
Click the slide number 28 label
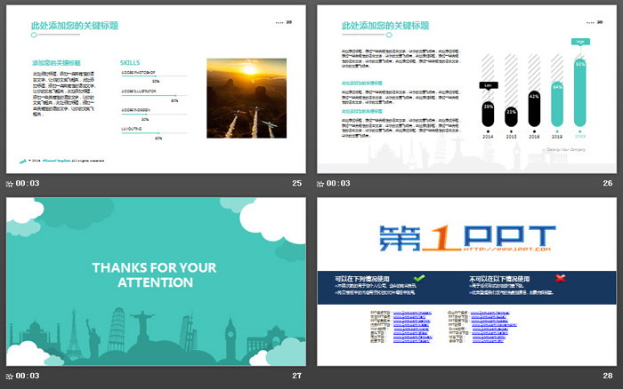click(608, 377)
